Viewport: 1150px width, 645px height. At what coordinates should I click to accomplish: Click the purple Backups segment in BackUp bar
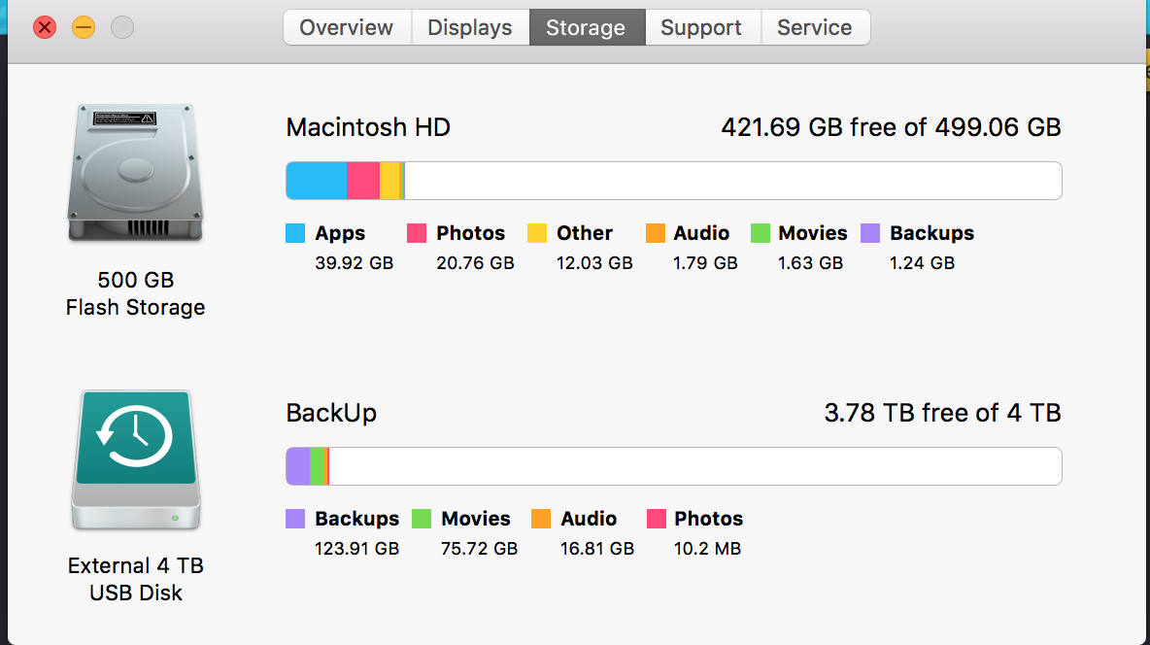coord(298,466)
